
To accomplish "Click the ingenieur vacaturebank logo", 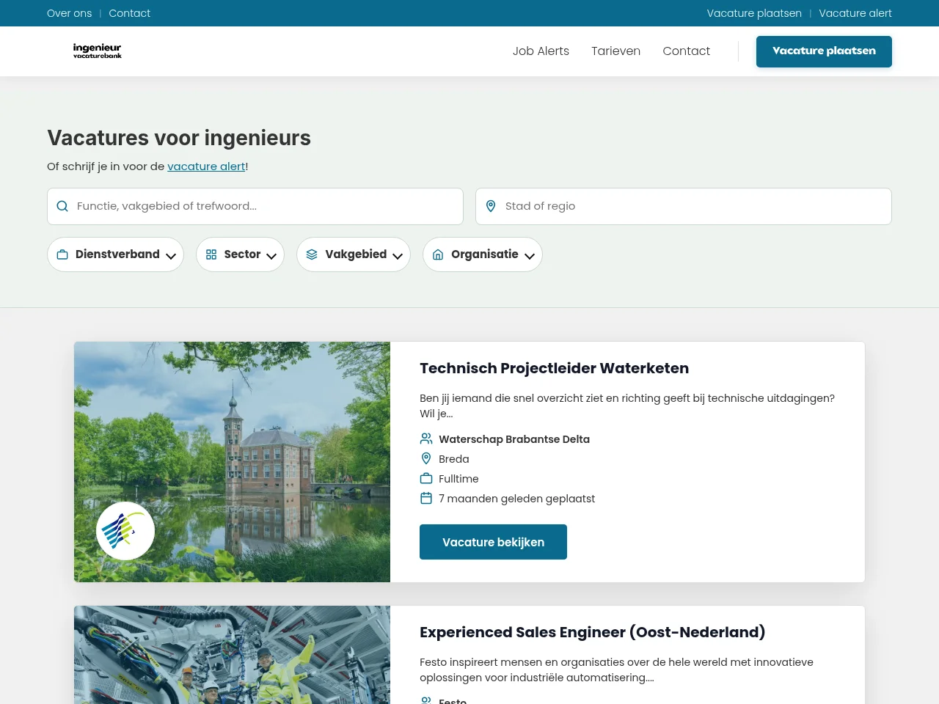I will pos(98,51).
